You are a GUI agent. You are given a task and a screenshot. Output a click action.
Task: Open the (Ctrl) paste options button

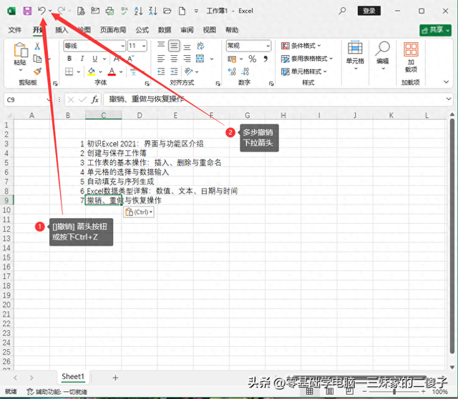coord(139,212)
